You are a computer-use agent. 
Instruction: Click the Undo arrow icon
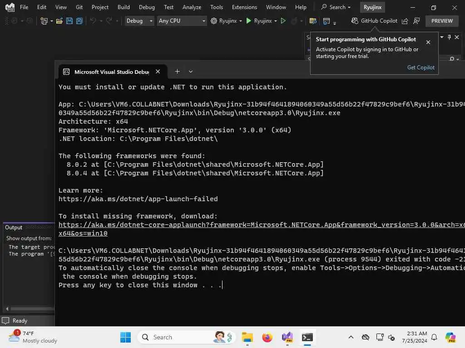pos(93,21)
